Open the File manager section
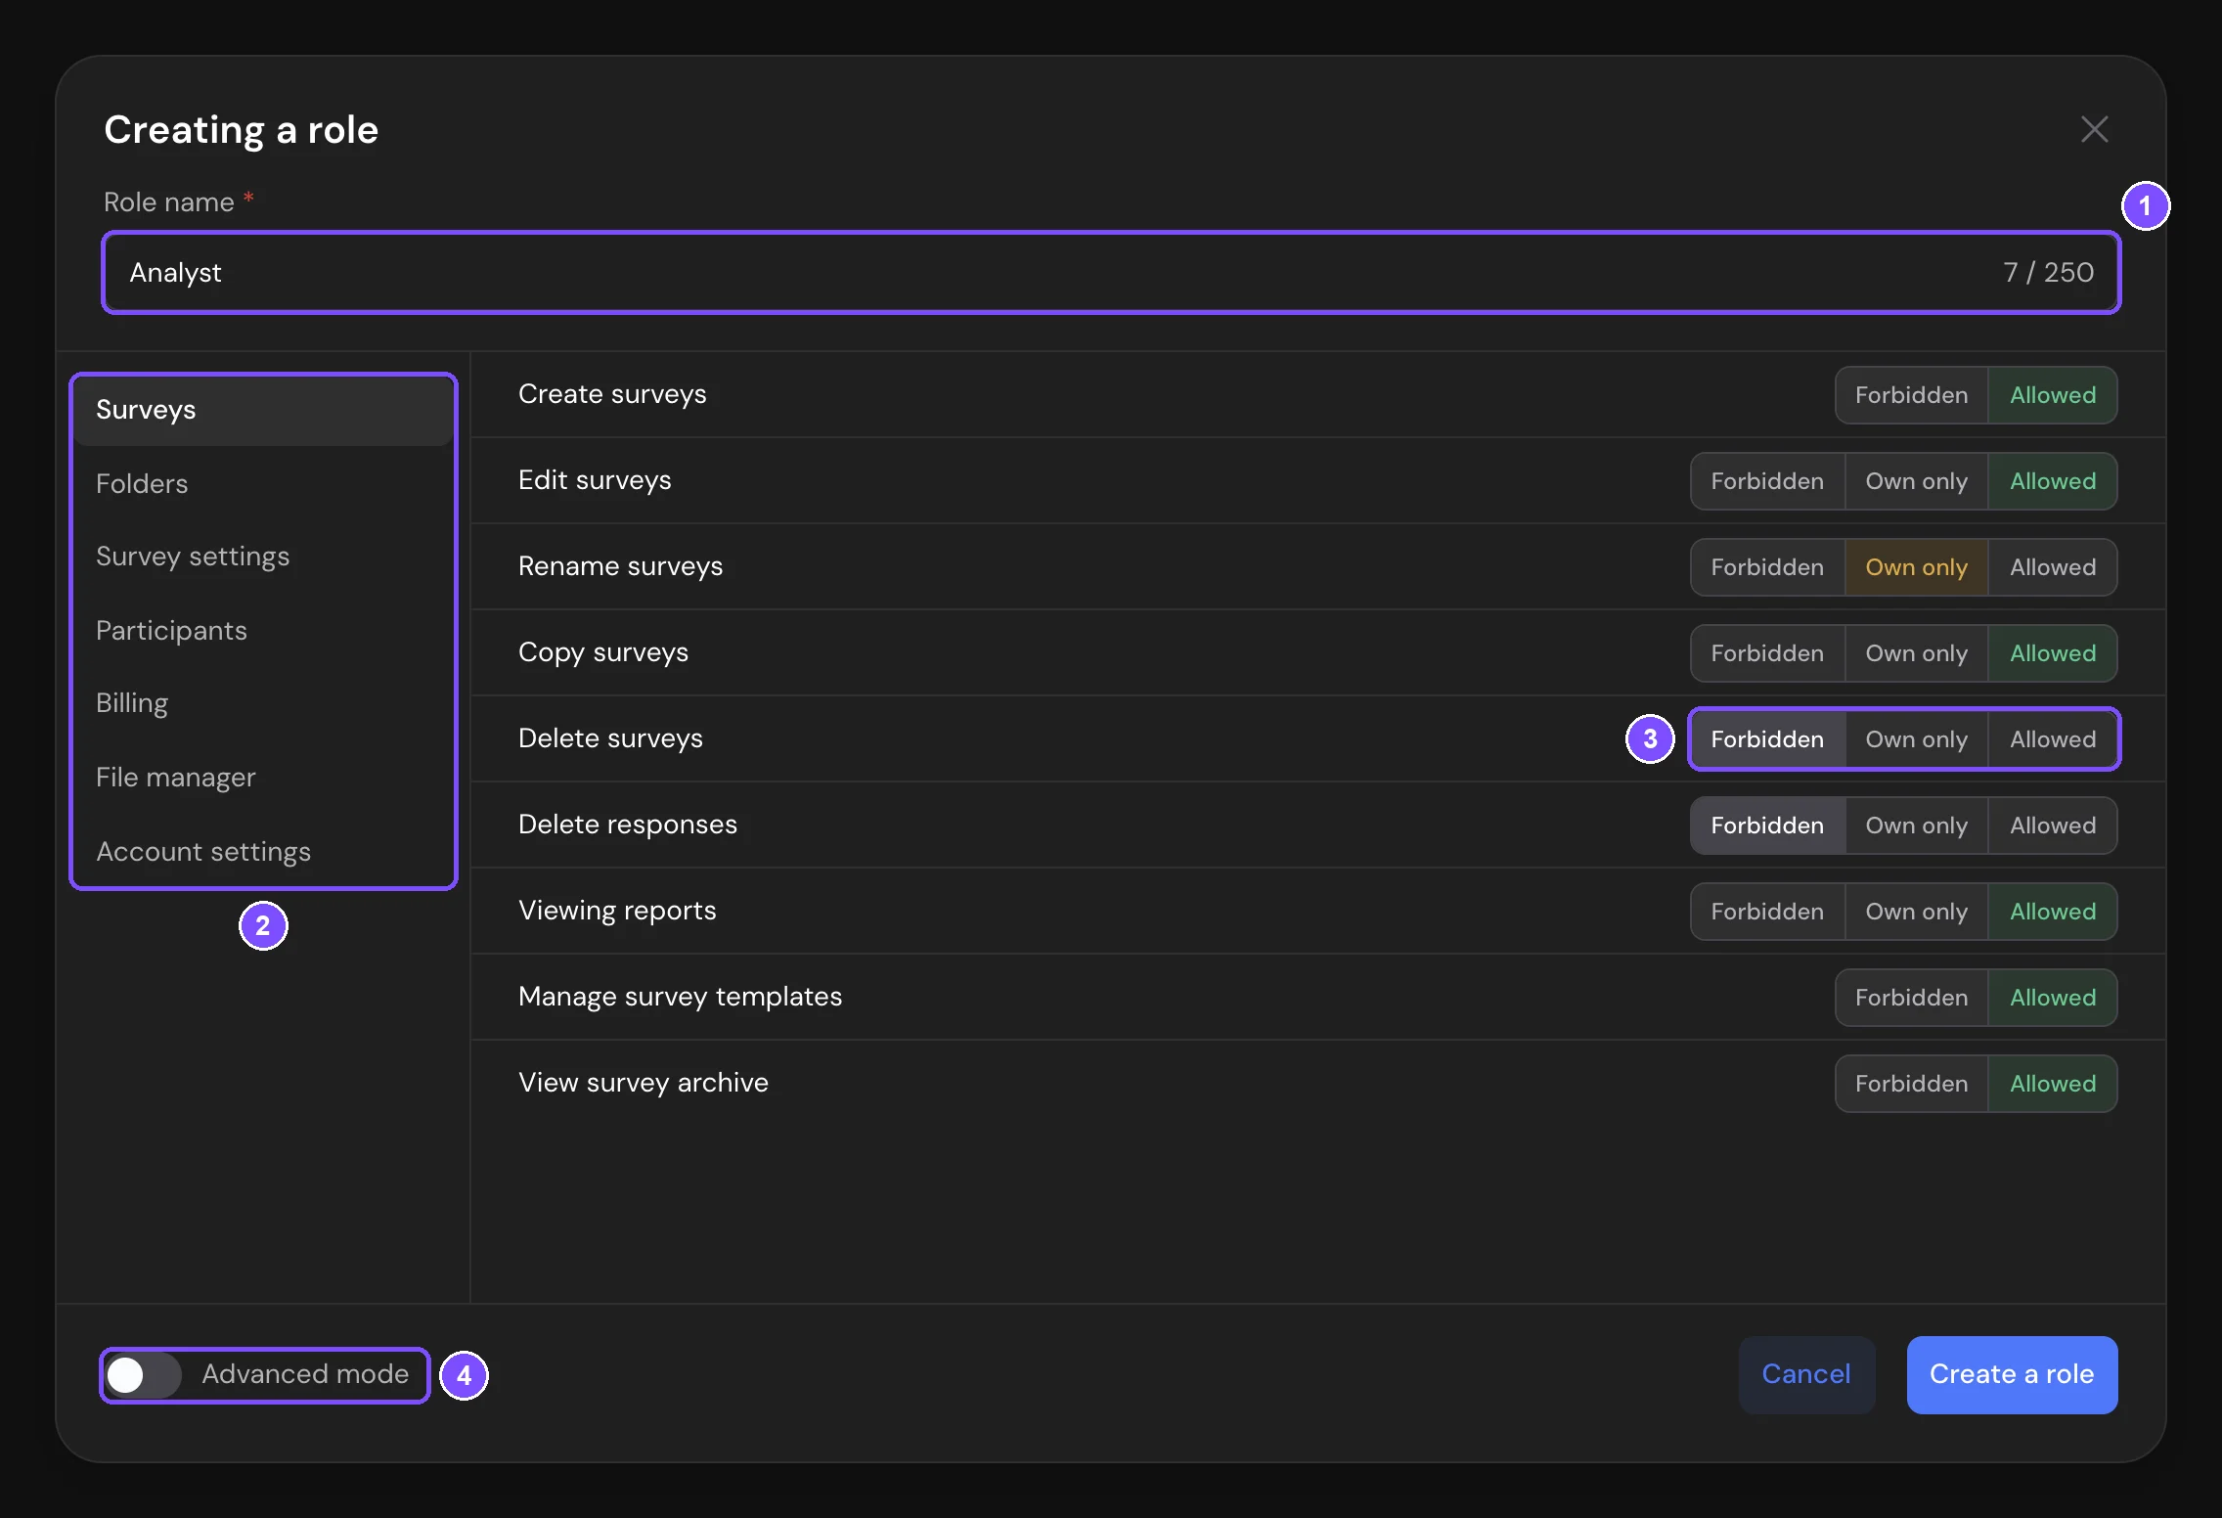This screenshot has width=2222, height=1518. 263,778
